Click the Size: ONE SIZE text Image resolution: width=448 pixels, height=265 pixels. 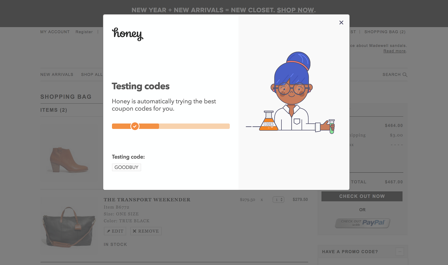[121, 214]
